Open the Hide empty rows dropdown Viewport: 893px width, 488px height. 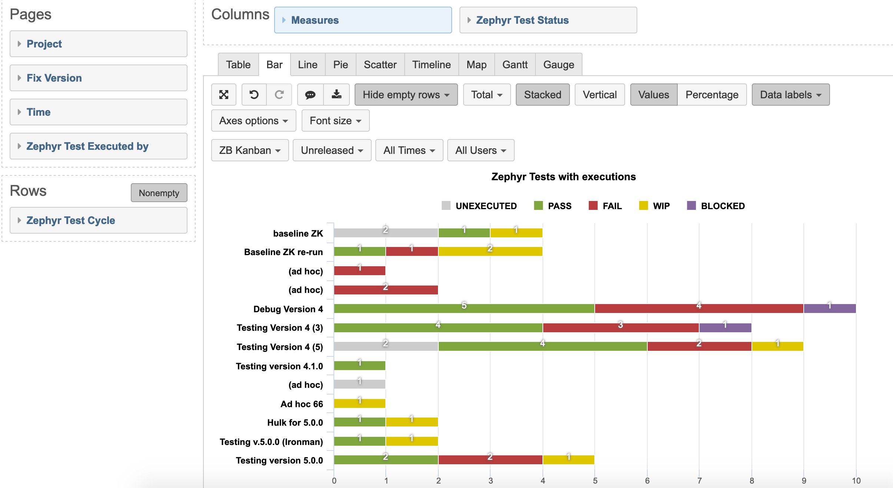406,95
